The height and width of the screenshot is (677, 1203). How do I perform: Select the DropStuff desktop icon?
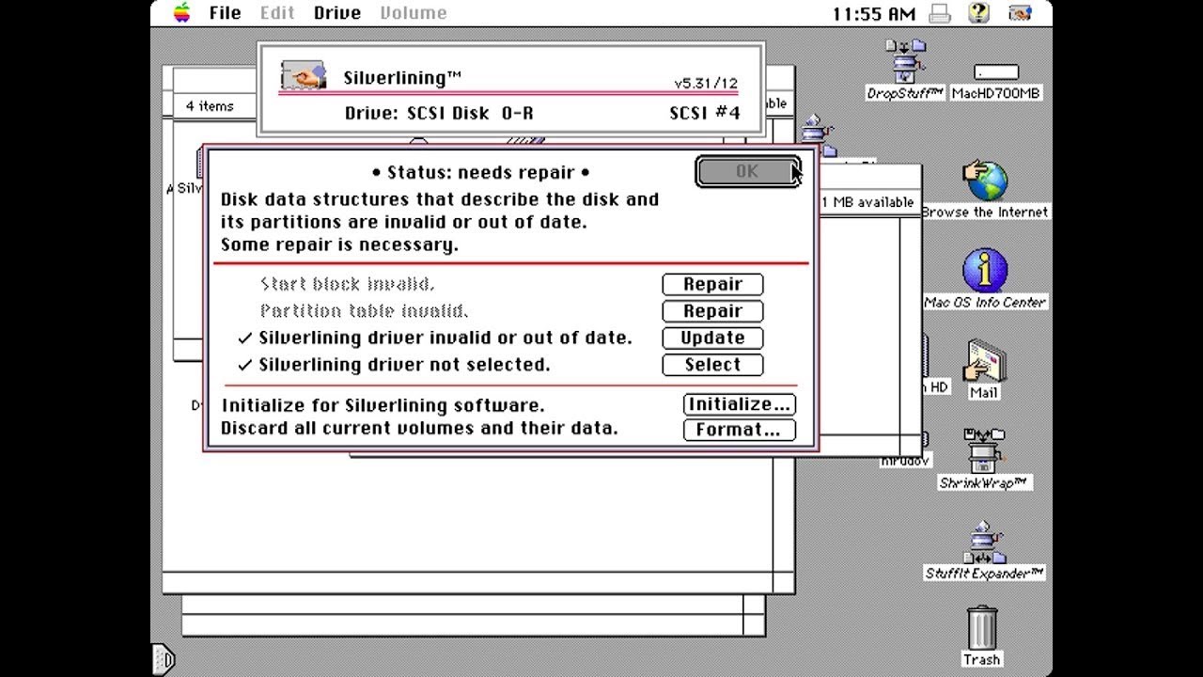(905, 71)
